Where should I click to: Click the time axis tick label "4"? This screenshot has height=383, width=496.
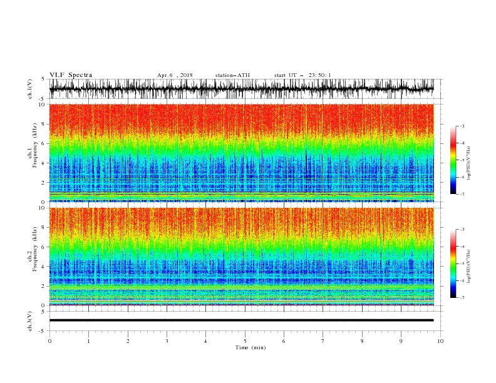tap(205, 341)
